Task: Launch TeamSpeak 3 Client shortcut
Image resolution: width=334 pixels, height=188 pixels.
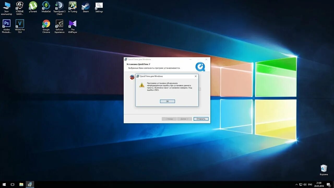Action: coord(59,8)
